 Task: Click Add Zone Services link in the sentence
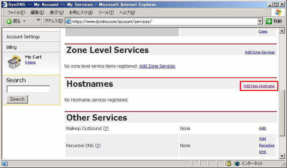click(157, 66)
